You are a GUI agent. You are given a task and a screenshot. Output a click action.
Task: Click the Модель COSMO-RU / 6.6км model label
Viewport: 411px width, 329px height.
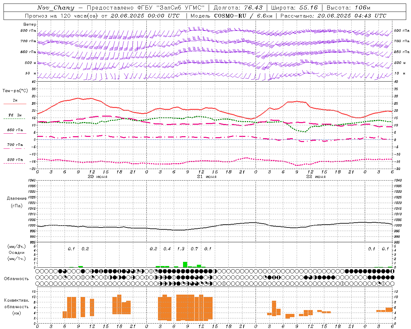232,16
